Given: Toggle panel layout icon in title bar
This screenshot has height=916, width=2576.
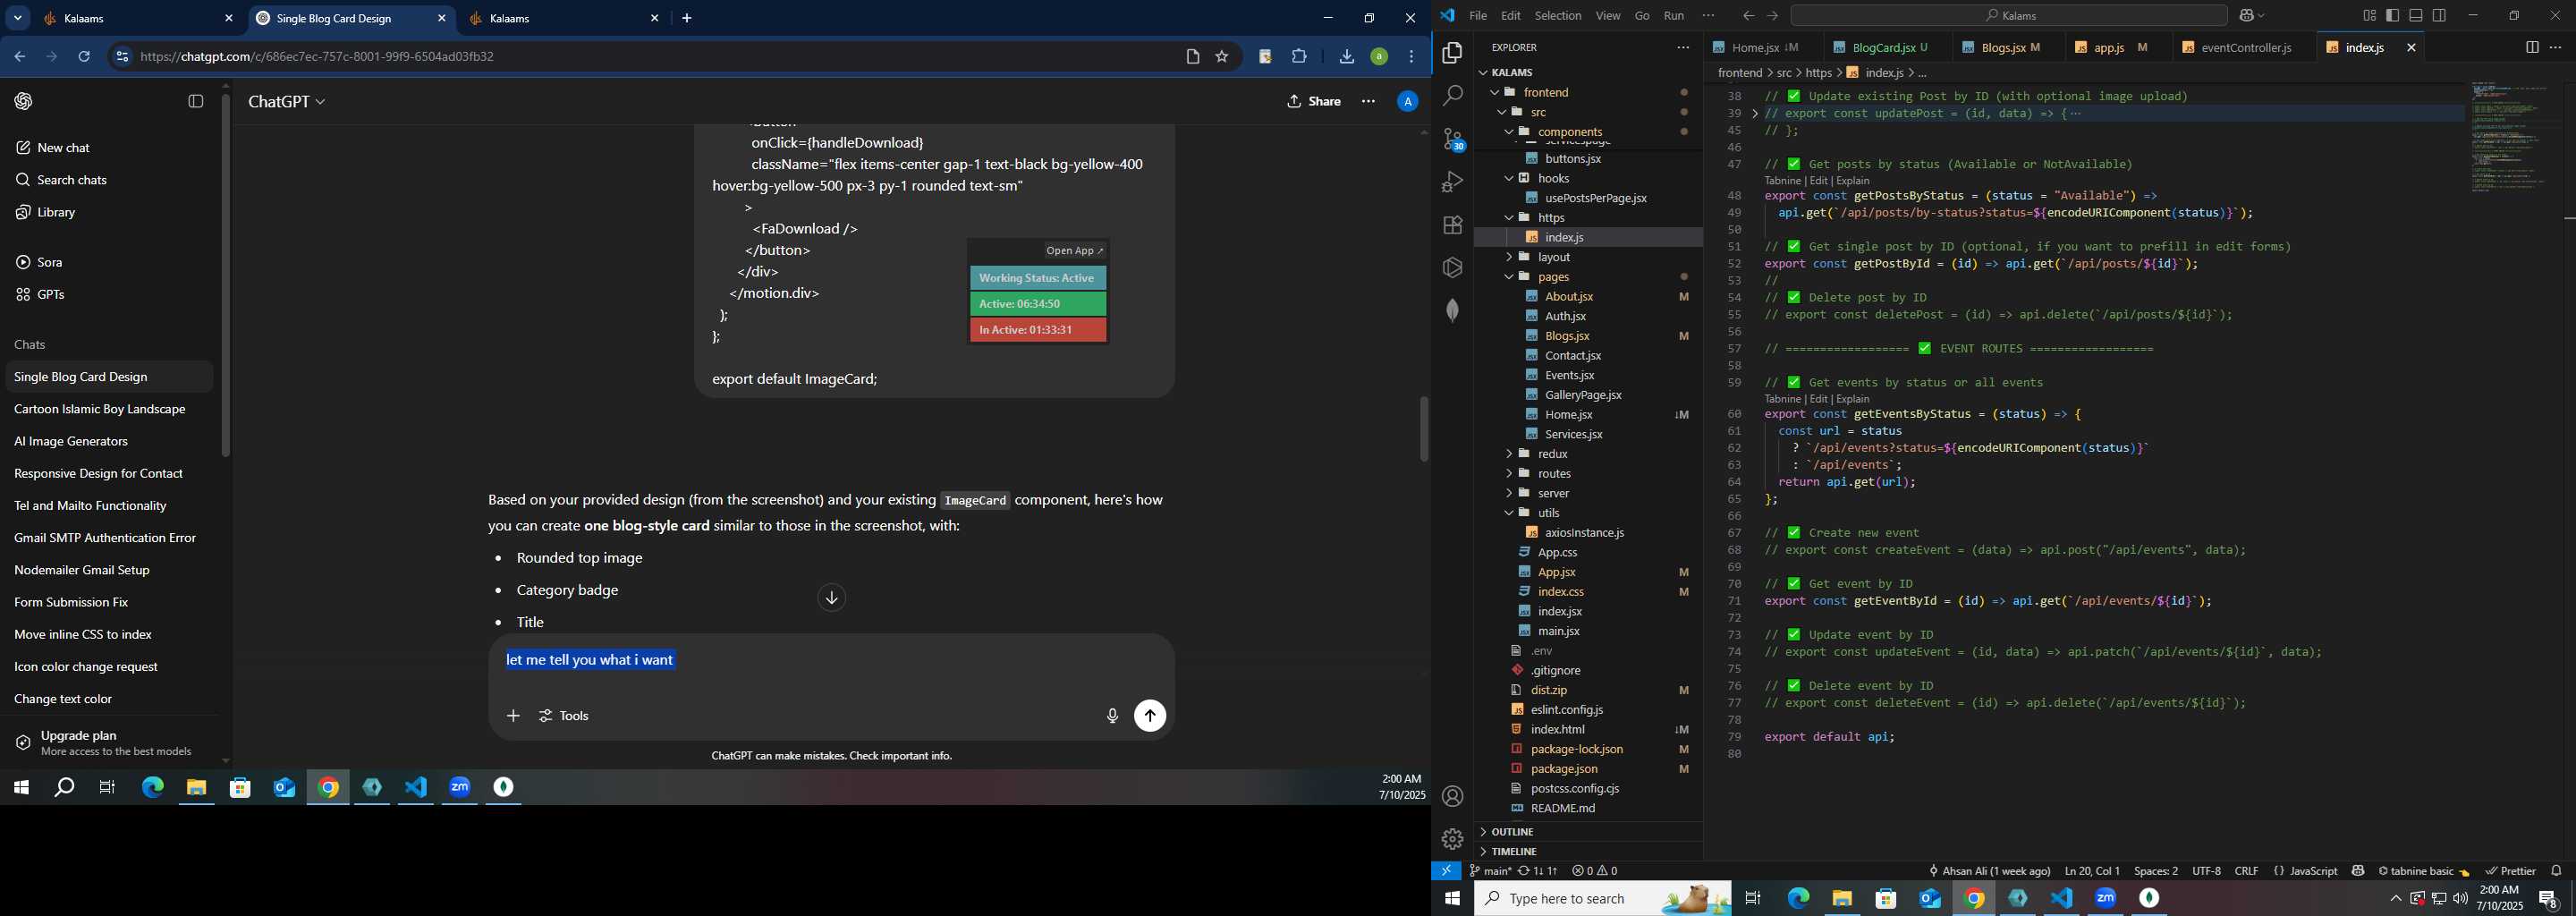Looking at the screenshot, I should tap(2415, 16).
